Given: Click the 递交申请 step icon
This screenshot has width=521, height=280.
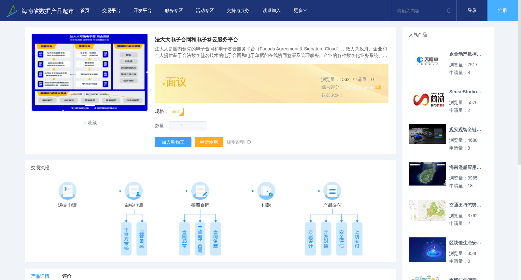Looking at the screenshot, I should (67, 191).
